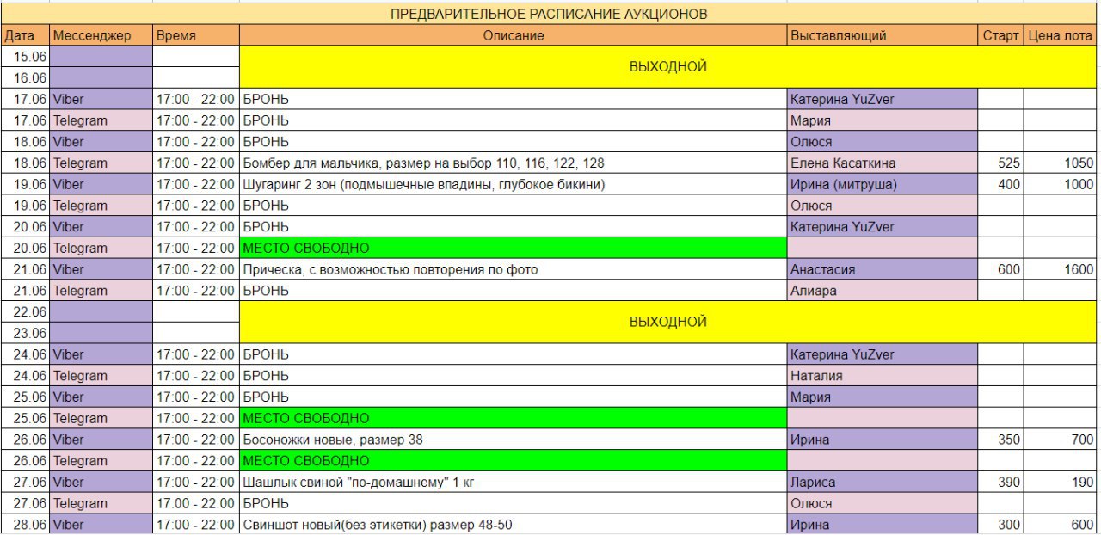
Task: Select the Описание column header
Action: (x=513, y=35)
